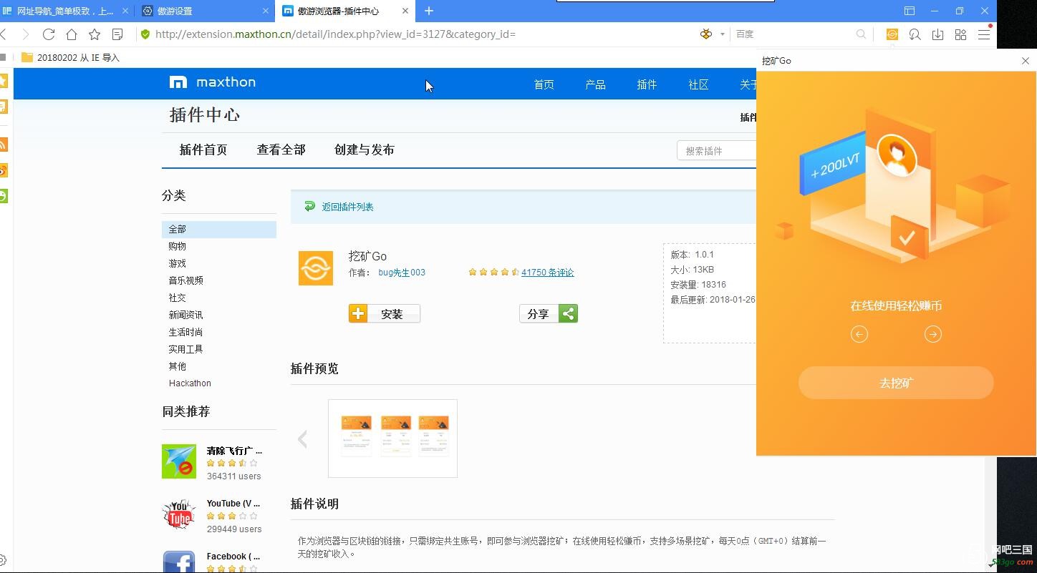
Task: Open the favorites star sidebar icon
Action: (4, 81)
